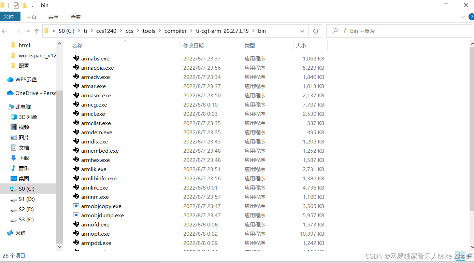Expand the hidden path overflow chevron
This screenshot has height=263, width=474.
pos(54,31)
